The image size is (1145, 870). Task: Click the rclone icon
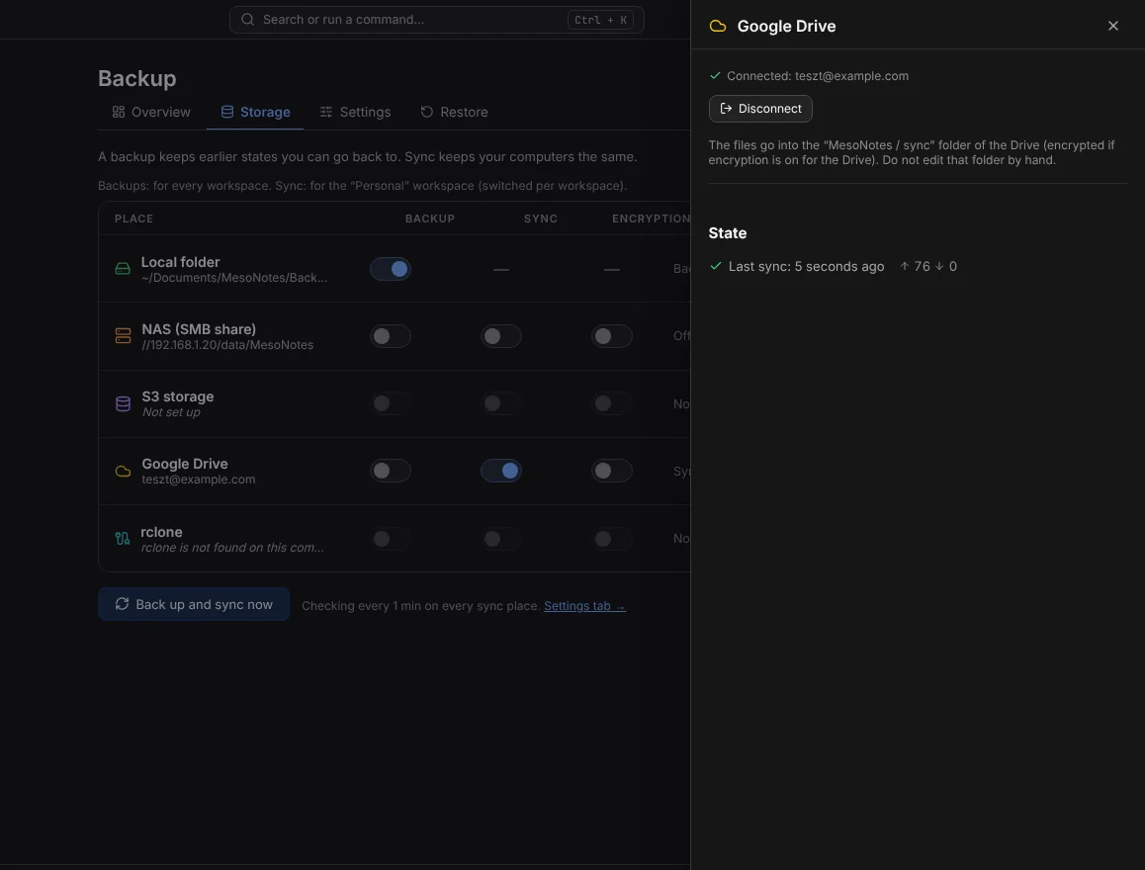[x=123, y=539]
